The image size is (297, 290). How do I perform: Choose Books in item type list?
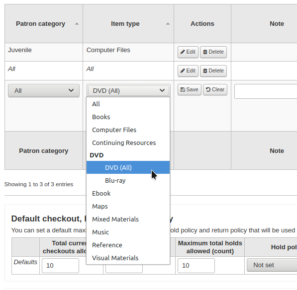click(x=128, y=117)
